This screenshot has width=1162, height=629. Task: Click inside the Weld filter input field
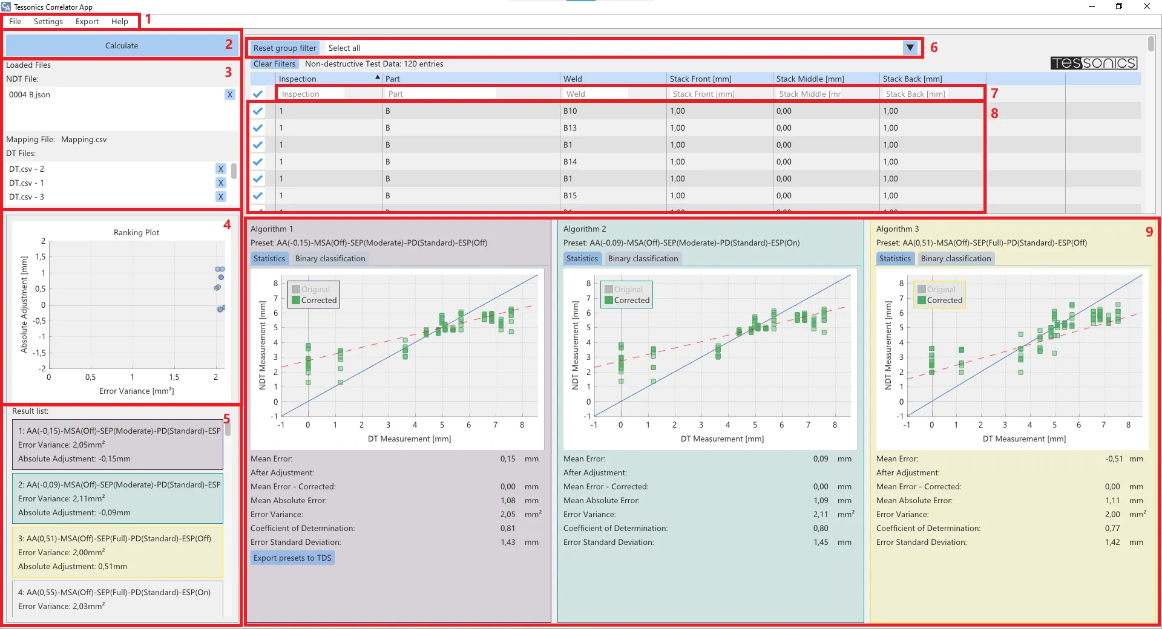[x=595, y=94]
